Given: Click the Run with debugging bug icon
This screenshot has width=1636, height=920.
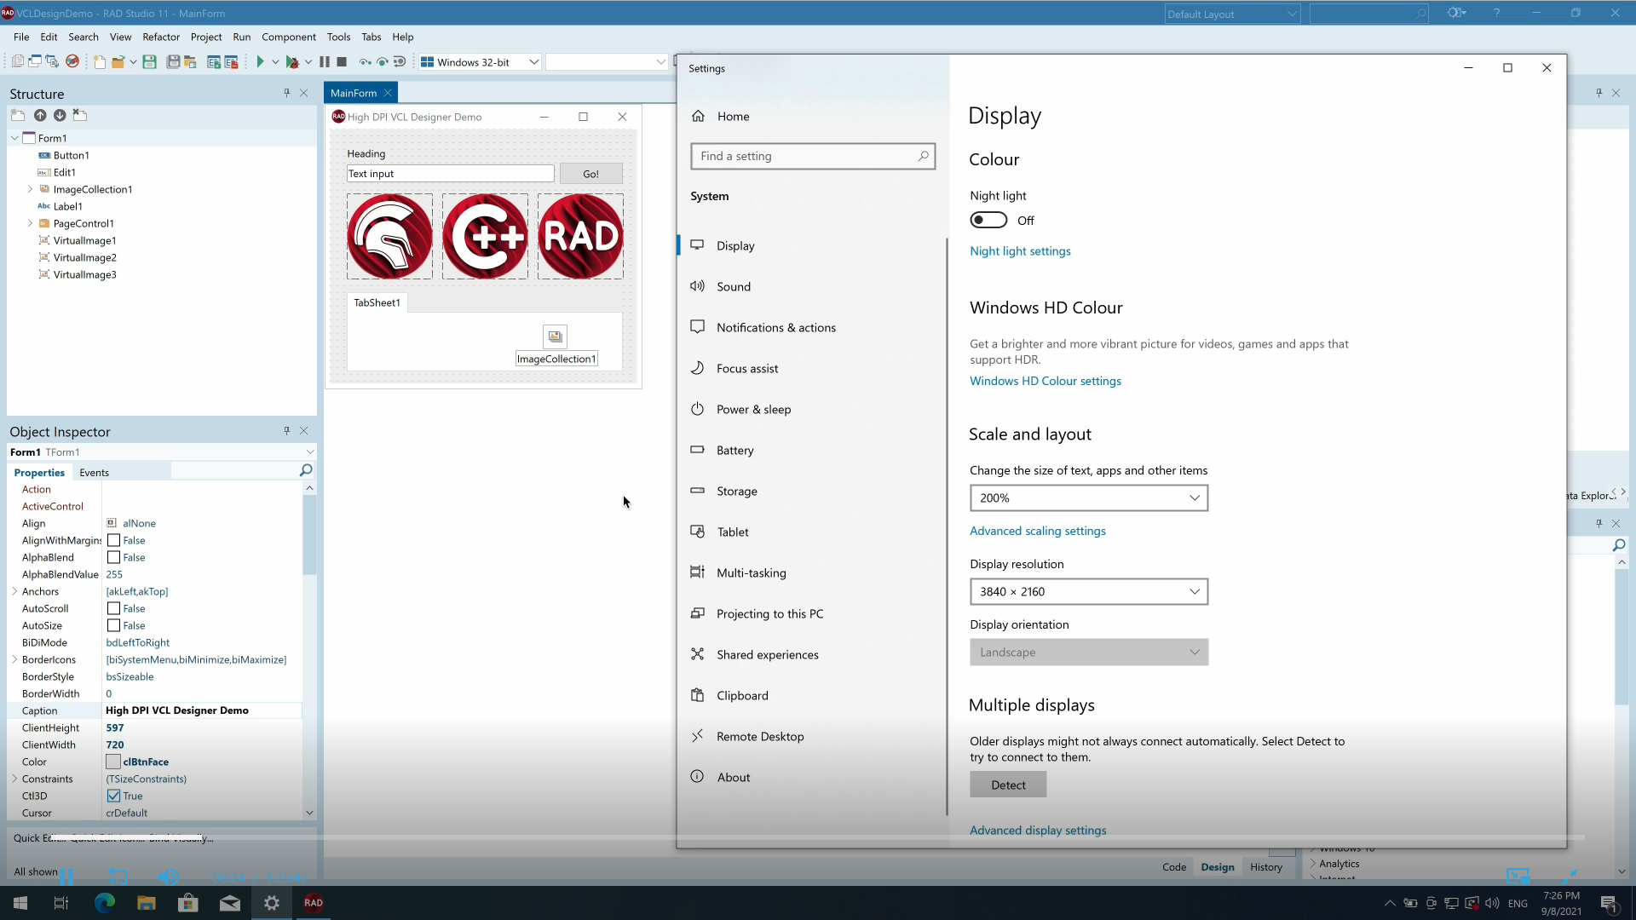Looking at the screenshot, I should pyautogui.click(x=292, y=61).
